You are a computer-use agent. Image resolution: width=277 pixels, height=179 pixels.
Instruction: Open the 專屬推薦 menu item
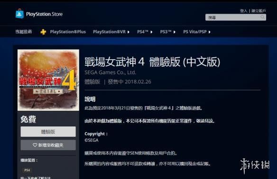pos(24,32)
